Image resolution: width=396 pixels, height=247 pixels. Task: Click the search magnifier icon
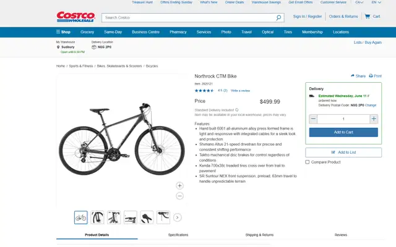pos(278,18)
